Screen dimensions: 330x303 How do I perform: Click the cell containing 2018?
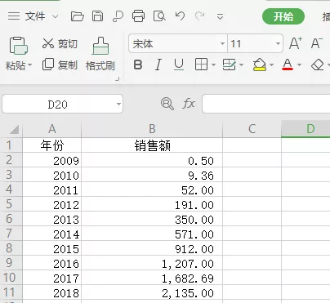52,292
